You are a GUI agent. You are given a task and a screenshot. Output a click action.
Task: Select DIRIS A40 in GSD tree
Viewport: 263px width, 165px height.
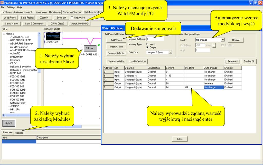point(15,73)
